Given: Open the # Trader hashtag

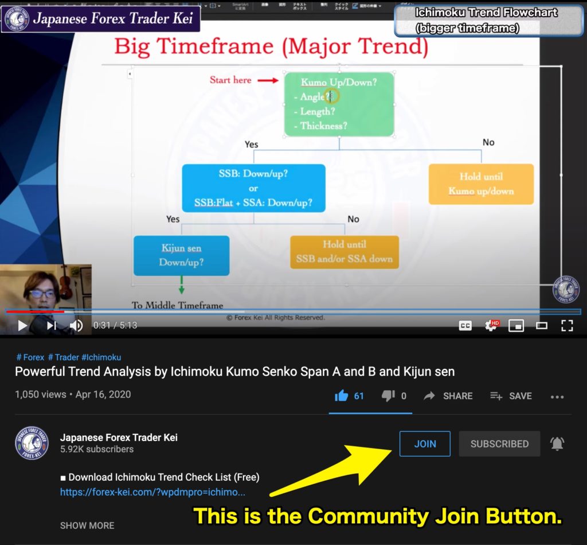Looking at the screenshot, I should pos(63,357).
